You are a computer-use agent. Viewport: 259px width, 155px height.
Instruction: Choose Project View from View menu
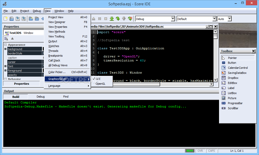point(68,17)
